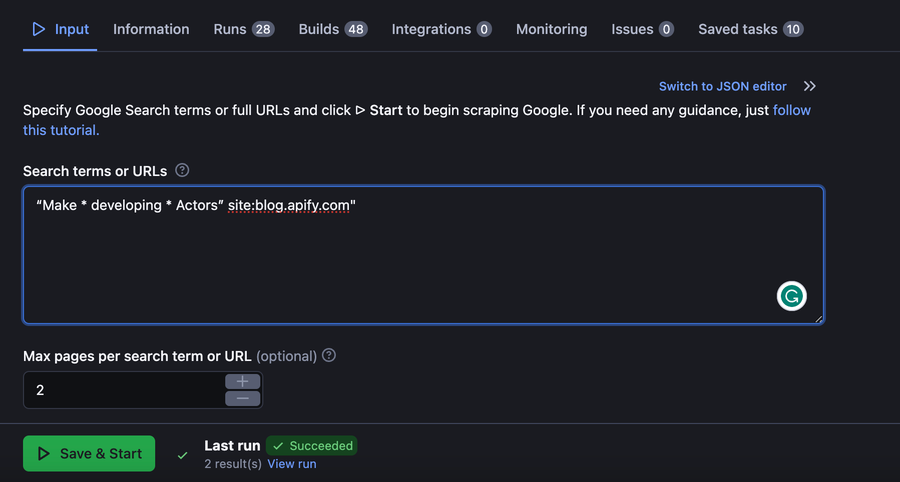The height and width of the screenshot is (482, 900).
Task: Click the Grammarly icon in search box
Action: (x=791, y=296)
